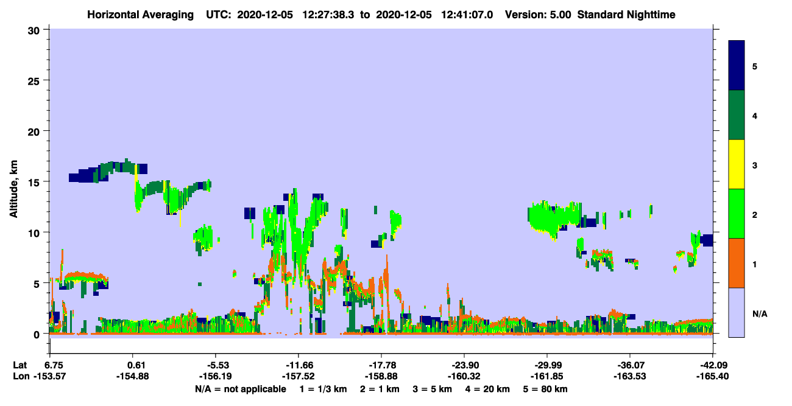The height and width of the screenshot is (406, 792).
Task: Click the '1 = 1/3 km' legend text
Action: tap(322, 389)
